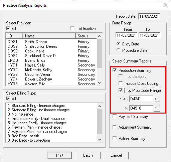Toggle the All providers checkbox

pyautogui.click(x=8, y=29)
